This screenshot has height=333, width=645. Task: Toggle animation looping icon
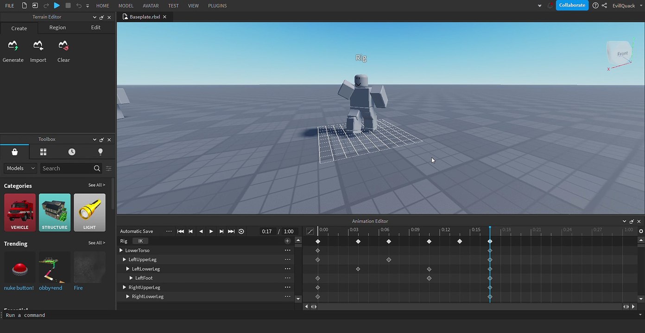click(x=241, y=231)
